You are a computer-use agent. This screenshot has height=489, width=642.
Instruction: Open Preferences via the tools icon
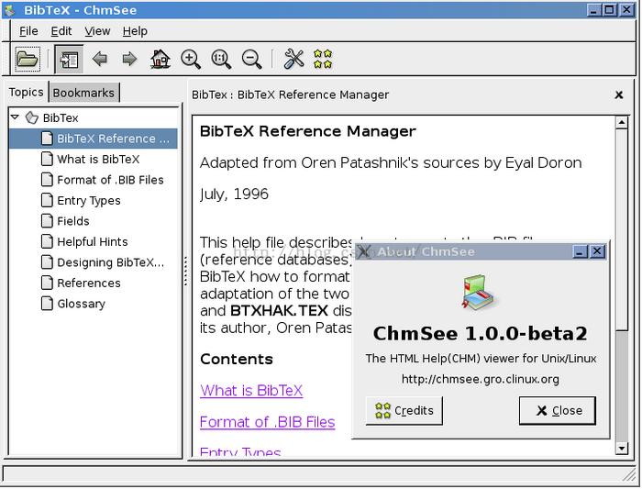coord(293,60)
